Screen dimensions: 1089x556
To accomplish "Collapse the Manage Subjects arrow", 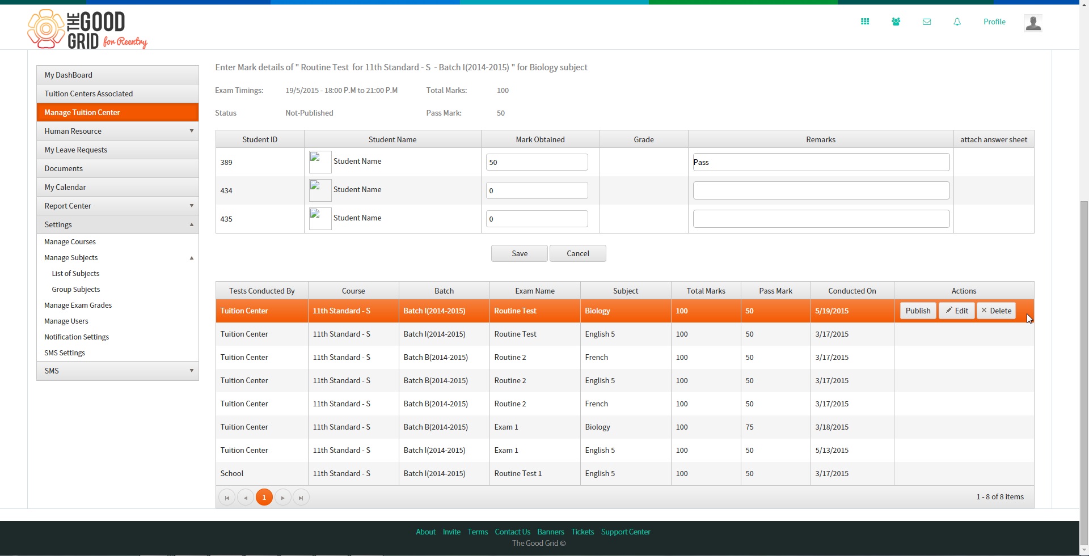I will (x=192, y=258).
